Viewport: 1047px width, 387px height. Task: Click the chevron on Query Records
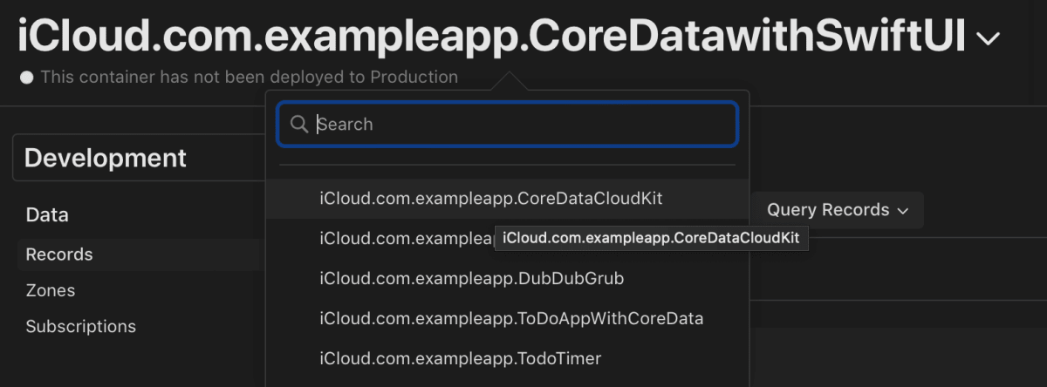click(x=903, y=211)
